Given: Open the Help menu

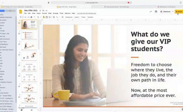Looking at the screenshot, I should click(x=73, y=13).
